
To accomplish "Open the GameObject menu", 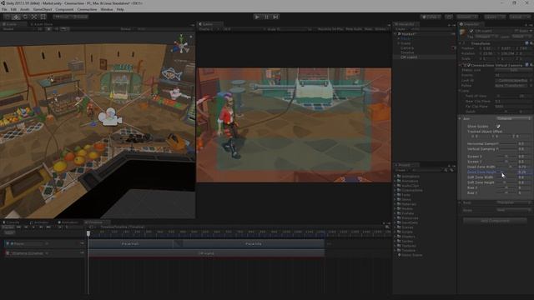I will pyautogui.click(x=43, y=9).
